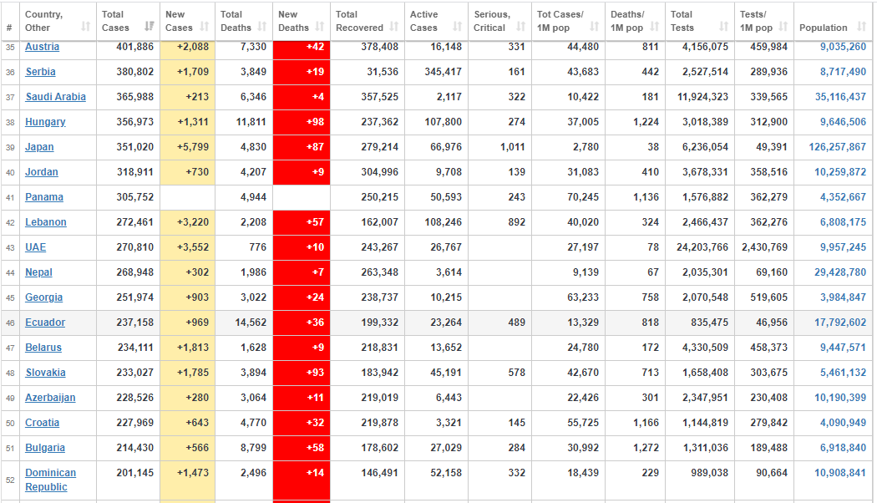Click the # rank column header
This screenshot has height=503, width=877.
9,28
